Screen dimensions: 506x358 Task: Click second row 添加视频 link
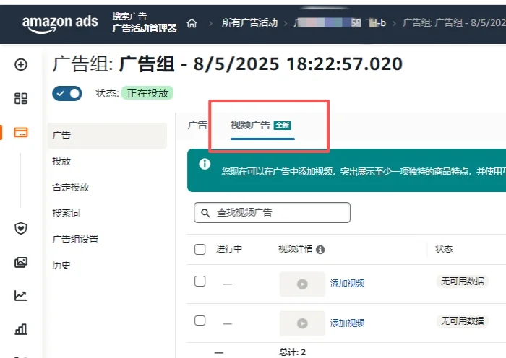(347, 323)
